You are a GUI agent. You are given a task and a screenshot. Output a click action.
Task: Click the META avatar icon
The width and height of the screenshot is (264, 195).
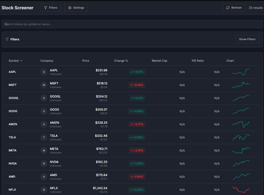pyautogui.click(x=44, y=150)
